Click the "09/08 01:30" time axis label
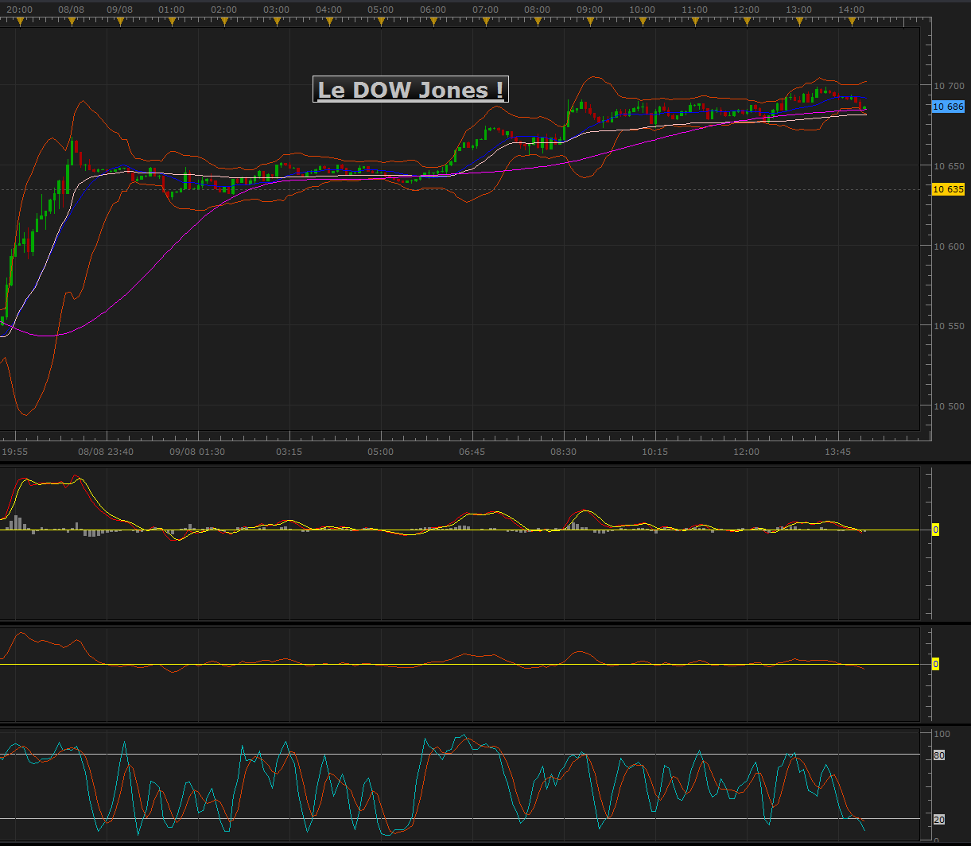Screen dimensions: 971x846 [x=197, y=452]
